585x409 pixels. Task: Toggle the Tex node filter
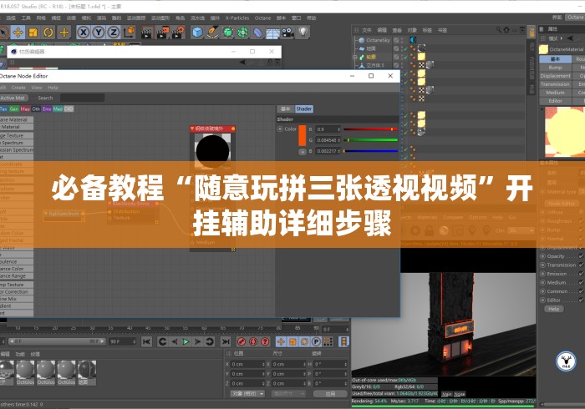3,109
